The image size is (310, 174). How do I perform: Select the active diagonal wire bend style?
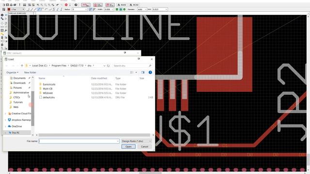[39, 9]
